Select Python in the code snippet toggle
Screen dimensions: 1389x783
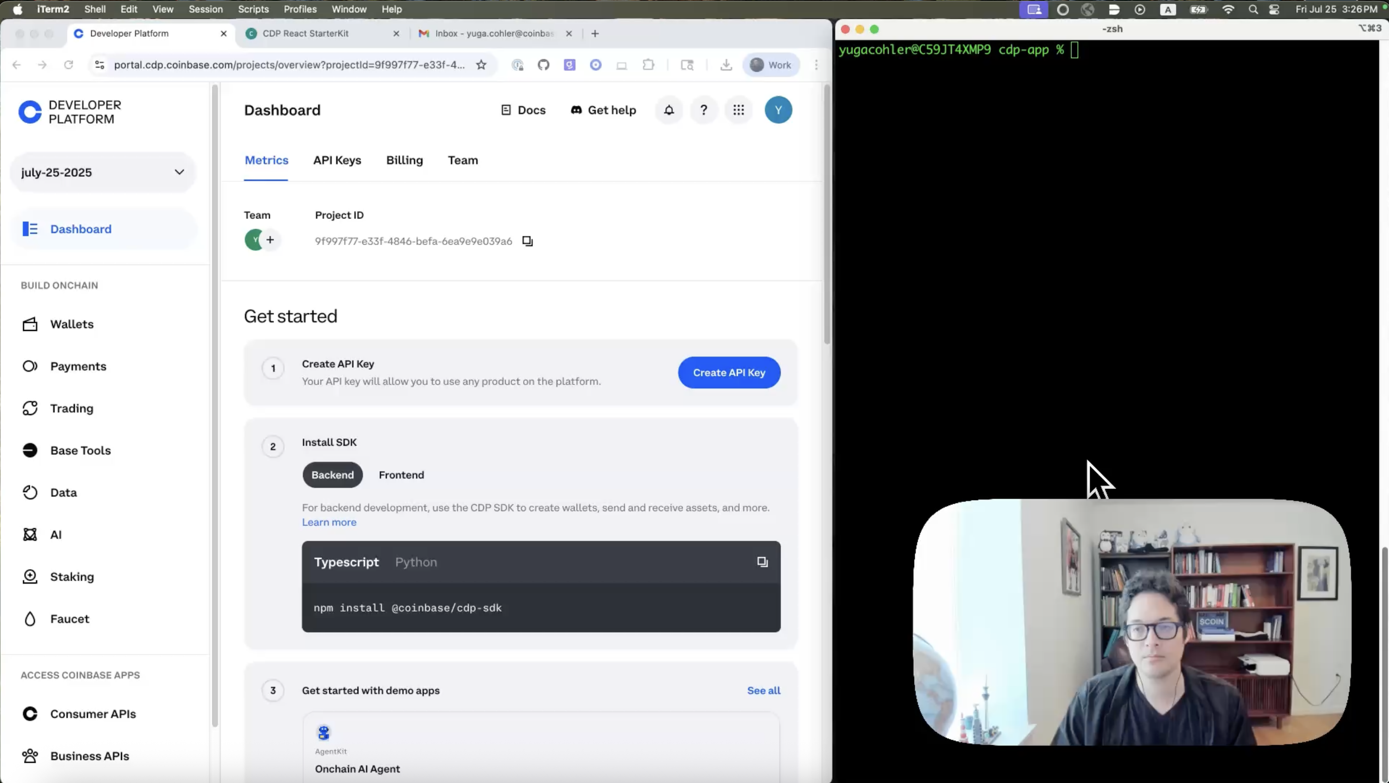coord(416,562)
